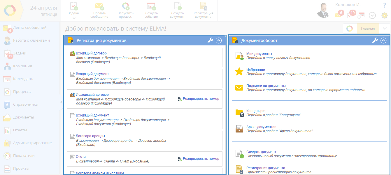Switch to the Главная page tab
The image size is (391, 175).
pyautogui.click(x=367, y=29)
